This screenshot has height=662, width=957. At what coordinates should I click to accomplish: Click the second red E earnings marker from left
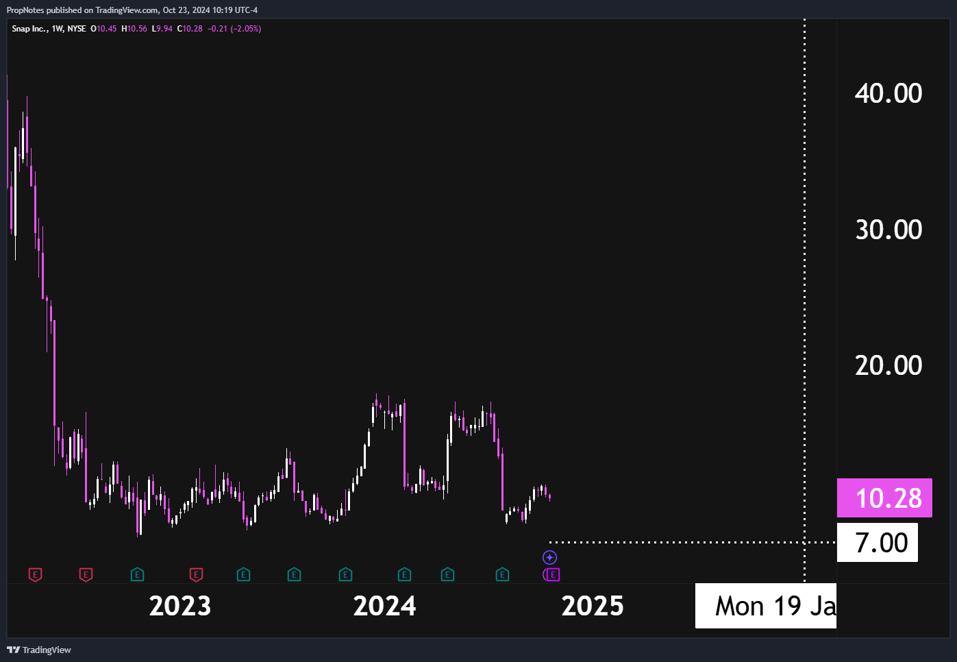coord(86,574)
